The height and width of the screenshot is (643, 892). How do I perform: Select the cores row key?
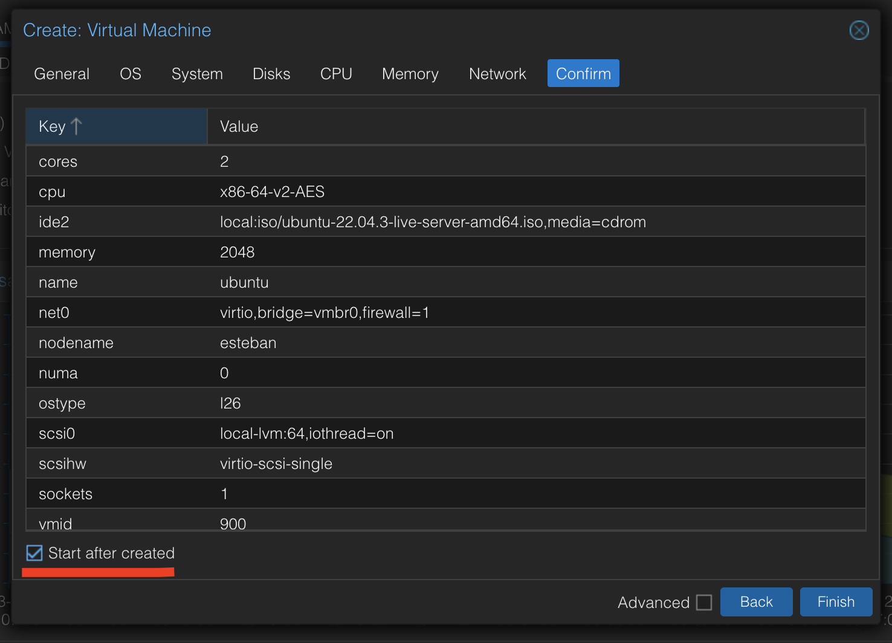[x=58, y=161]
